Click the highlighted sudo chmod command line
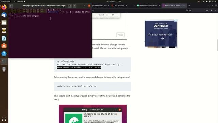The image size is (218, 123). 79,68
